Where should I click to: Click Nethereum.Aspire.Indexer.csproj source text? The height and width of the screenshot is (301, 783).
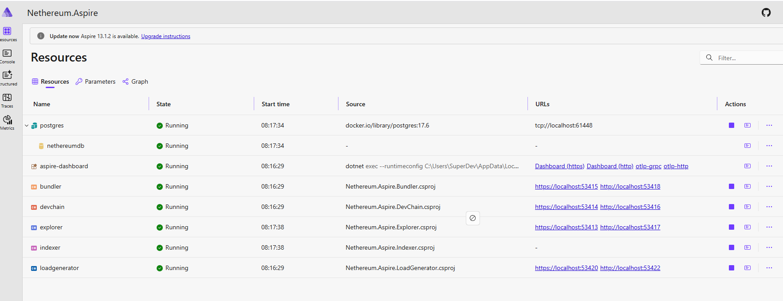point(390,247)
